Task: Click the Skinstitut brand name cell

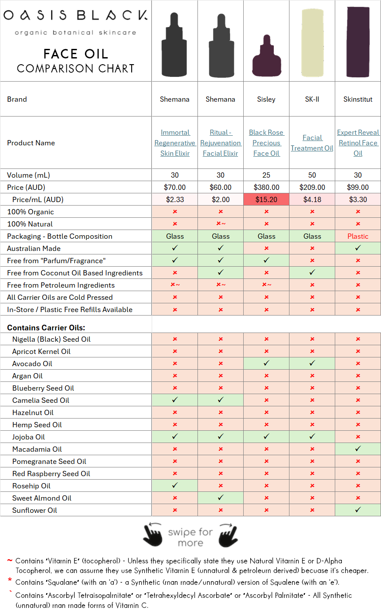Action: click(358, 99)
